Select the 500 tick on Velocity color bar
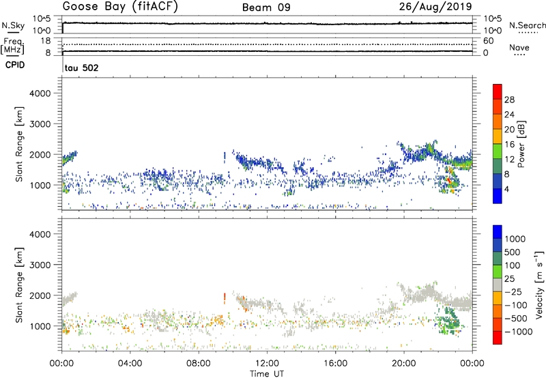The height and width of the screenshot is (378, 546). click(513, 252)
